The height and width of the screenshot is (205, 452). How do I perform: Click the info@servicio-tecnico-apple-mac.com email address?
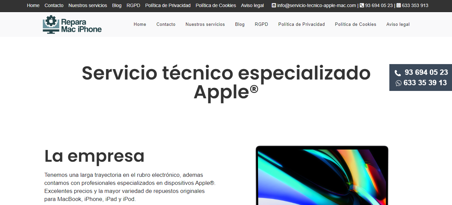317,5
